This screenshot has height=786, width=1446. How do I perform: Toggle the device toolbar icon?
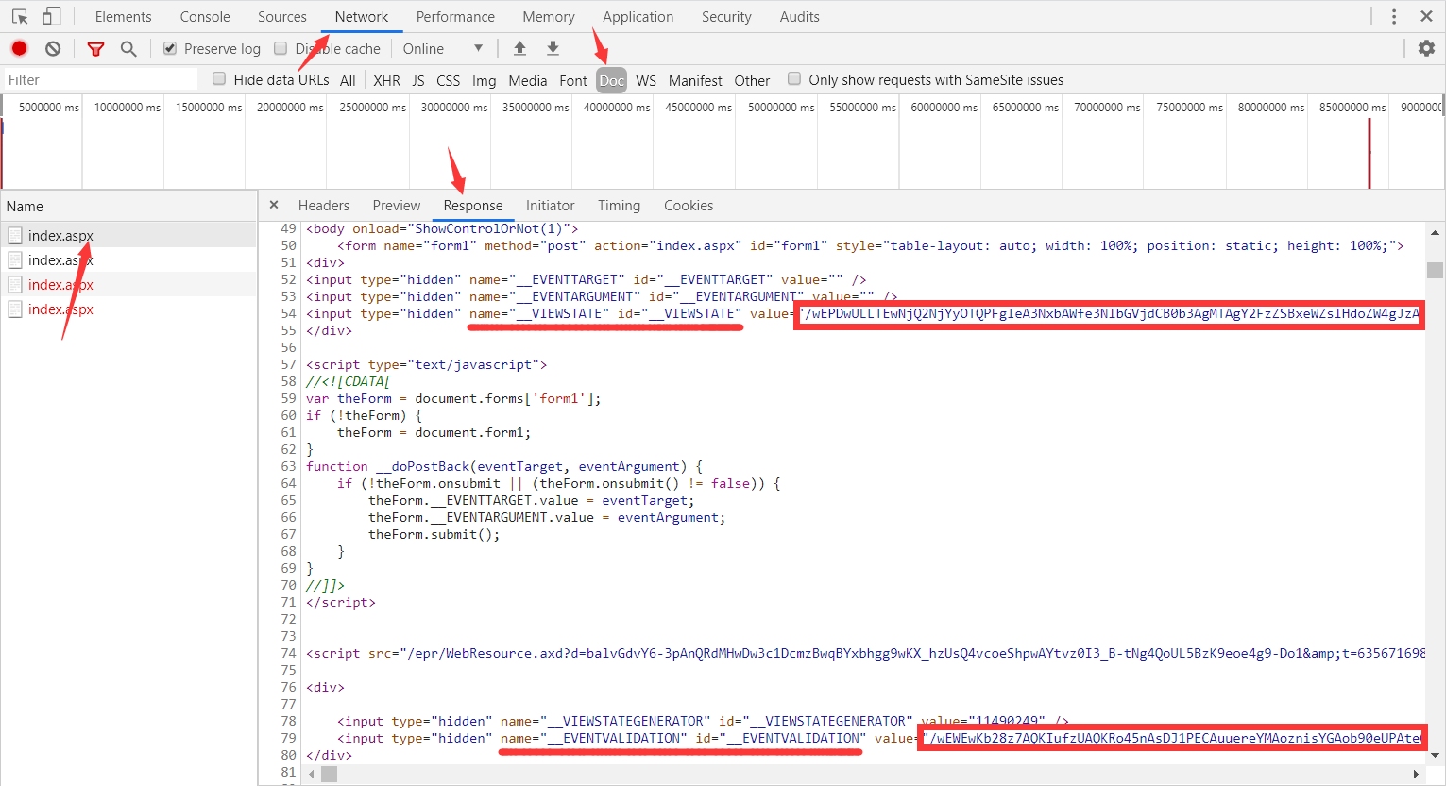click(x=52, y=17)
